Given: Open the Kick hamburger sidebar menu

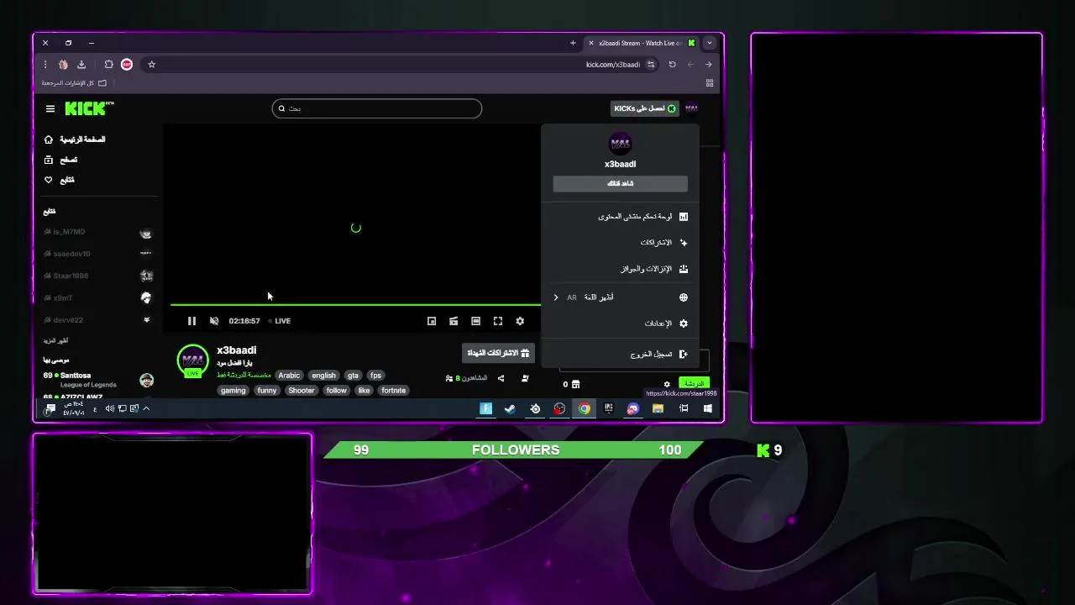Looking at the screenshot, I should point(50,108).
